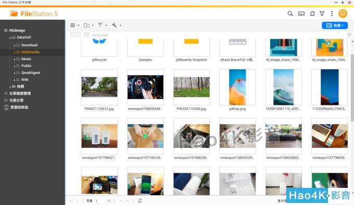The width and height of the screenshot is (354, 205).
Task: Select the p40wp.png thumbnail
Action: click(x=237, y=87)
